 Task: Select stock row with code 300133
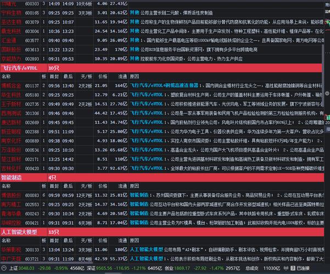pyautogui.click(x=162, y=250)
